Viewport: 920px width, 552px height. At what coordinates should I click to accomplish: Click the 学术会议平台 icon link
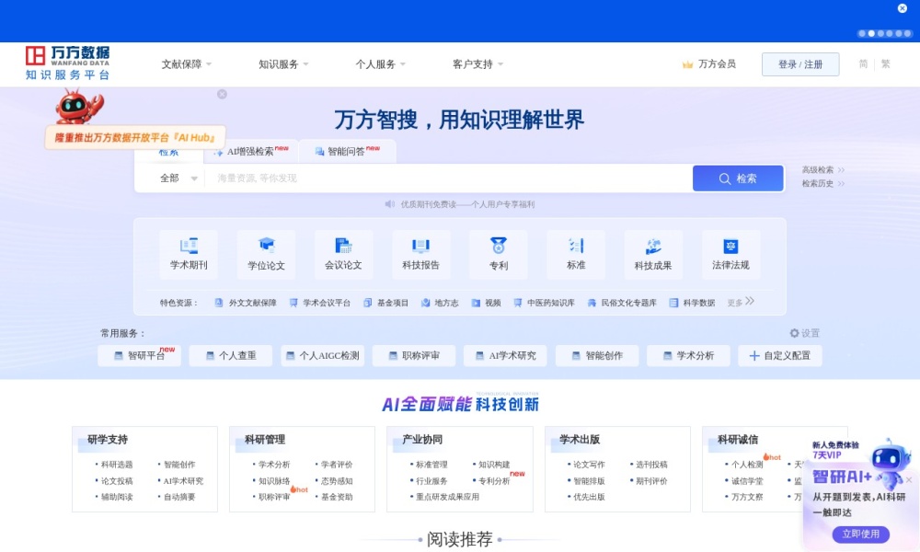coord(320,303)
